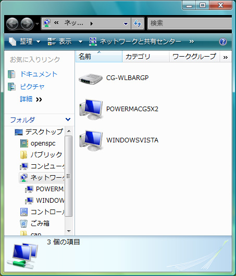Show more columns chevron in header
This screenshot has width=236, height=276.
226,57
